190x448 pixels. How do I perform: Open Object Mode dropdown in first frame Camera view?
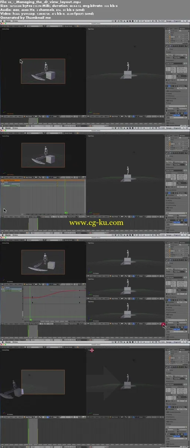pos(29,116)
